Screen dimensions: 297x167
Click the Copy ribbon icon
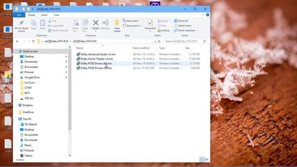(x=33, y=25)
